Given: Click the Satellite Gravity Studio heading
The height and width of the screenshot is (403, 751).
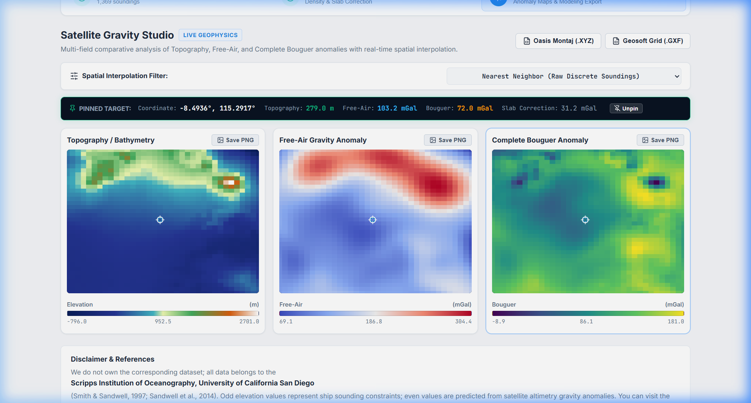Looking at the screenshot, I should click(117, 35).
